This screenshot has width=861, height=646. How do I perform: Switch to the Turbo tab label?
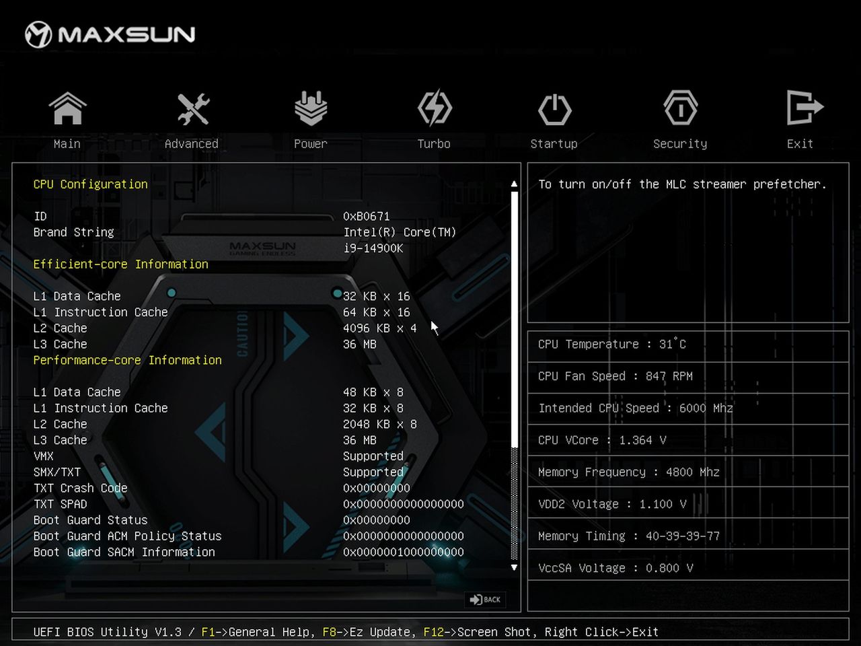click(x=434, y=143)
